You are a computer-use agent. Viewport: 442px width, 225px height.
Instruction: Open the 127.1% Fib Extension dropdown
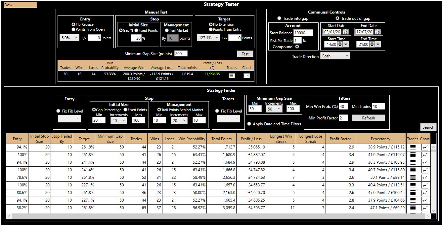(x=208, y=38)
